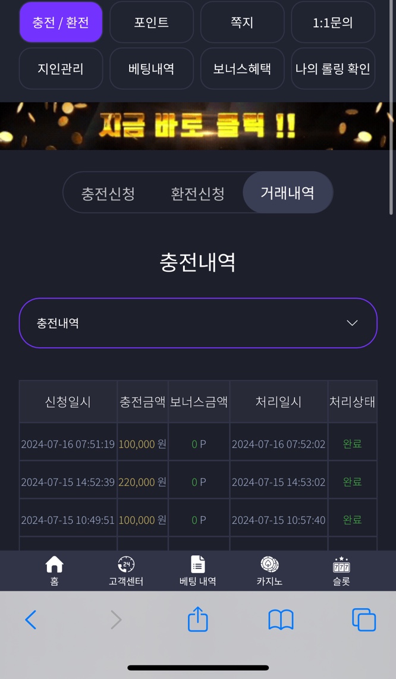Screen dimensions: 396x679
Task: Open 1:1문의 inquiry button
Action: (333, 22)
